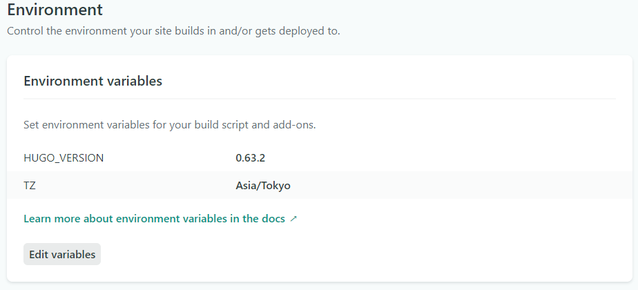Open Learn more about environment variables docs
The image size is (638, 290).
click(x=154, y=218)
